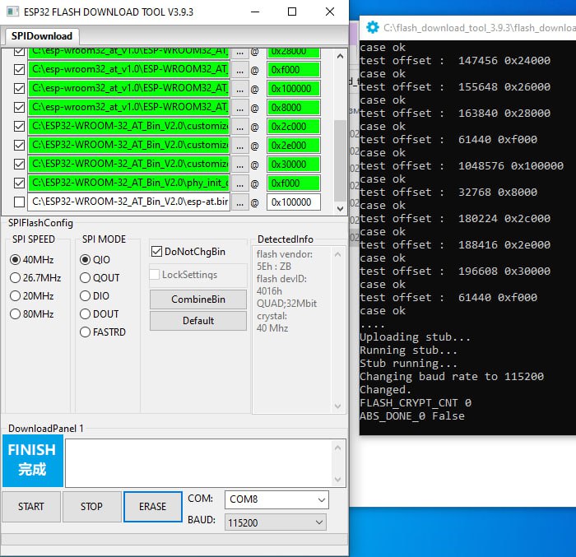
Task: Open the BAUD rate dropdown
Action: (x=275, y=522)
